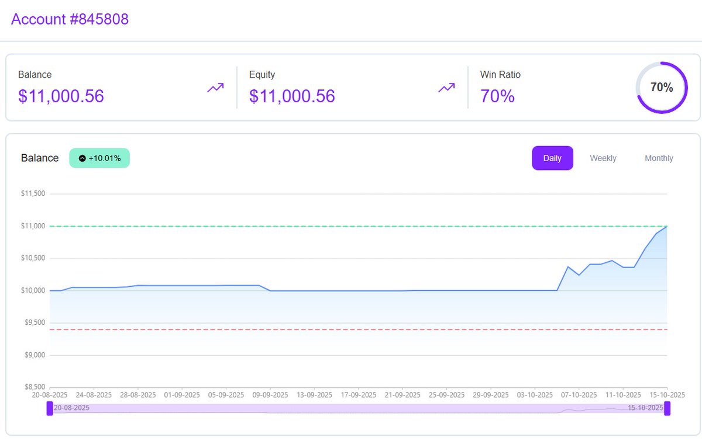Click the Balance value $11,000.56
702x441 pixels.
click(61, 96)
